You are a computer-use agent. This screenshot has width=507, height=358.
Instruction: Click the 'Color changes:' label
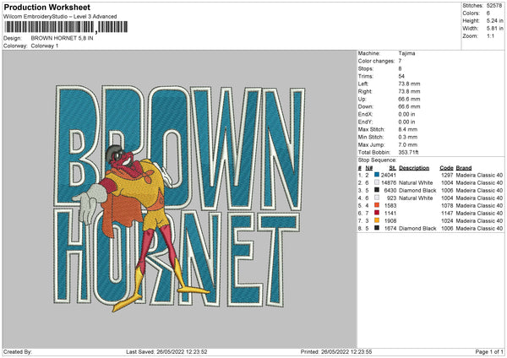tap(376, 61)
